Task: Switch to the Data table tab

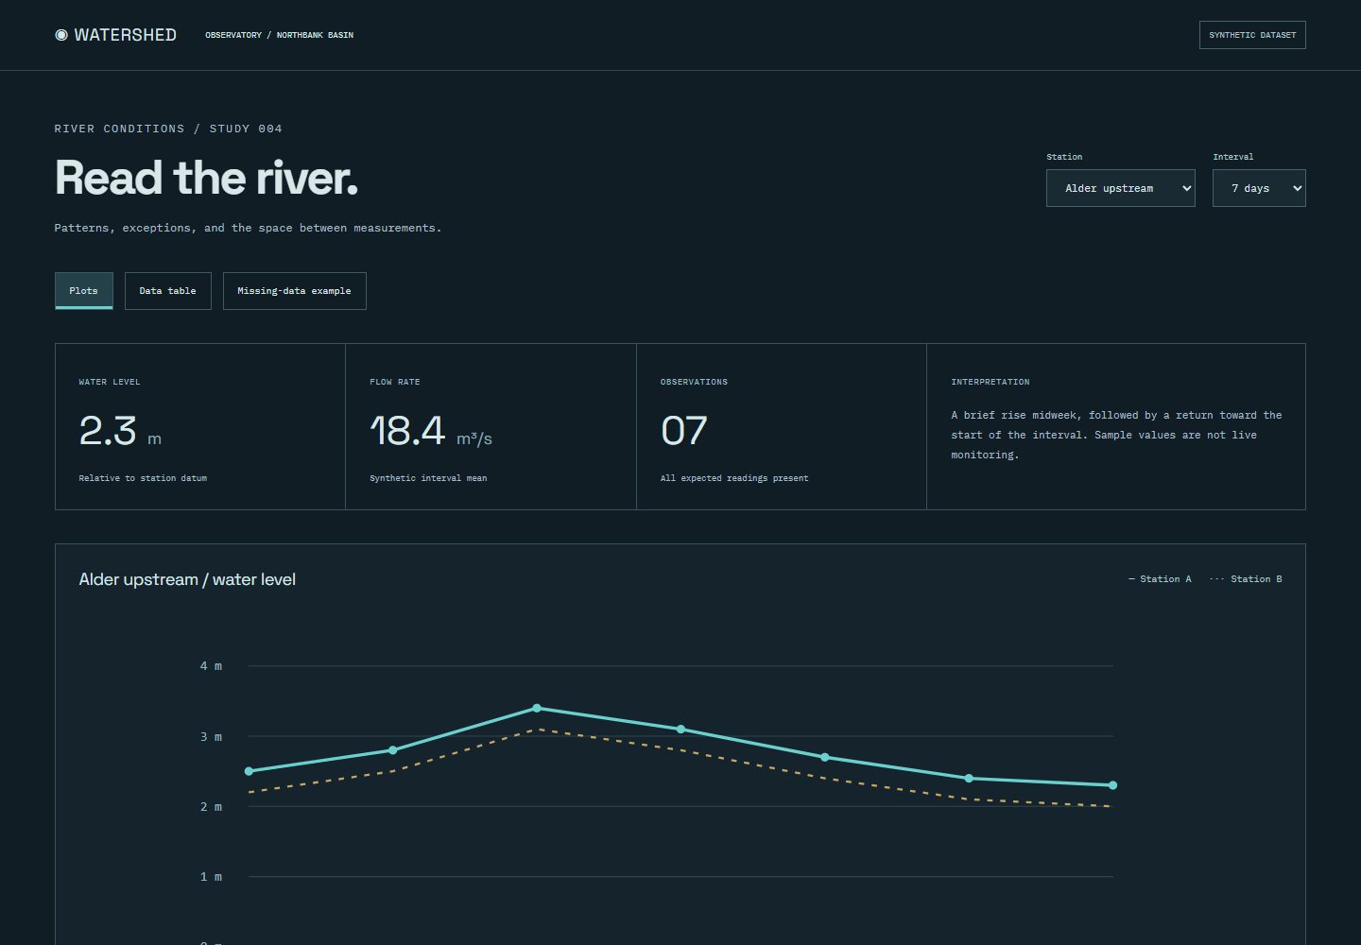Action: [168, 291]
